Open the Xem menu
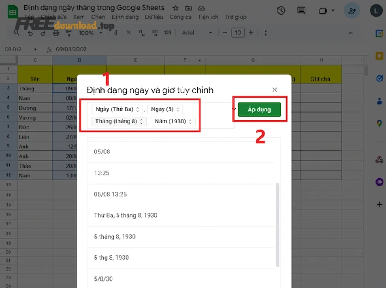386x288 pixels. pyautogui.click(x=79, y=17)
